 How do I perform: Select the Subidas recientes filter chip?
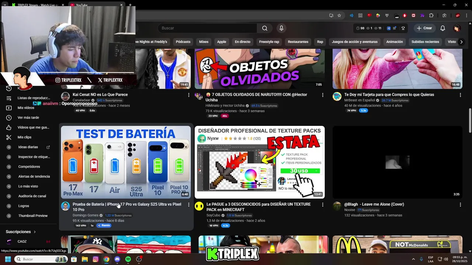click(425, 42)
